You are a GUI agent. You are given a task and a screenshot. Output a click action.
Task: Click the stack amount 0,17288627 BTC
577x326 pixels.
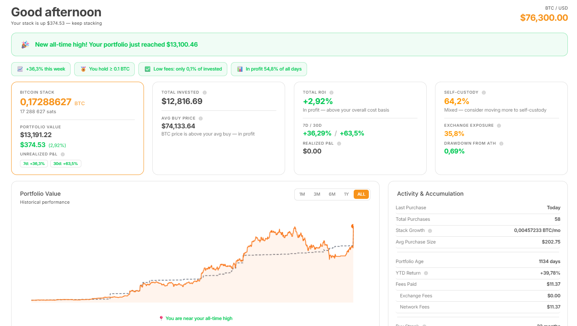point(52,102)
